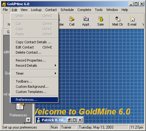Open the View menu

(24, 10)
